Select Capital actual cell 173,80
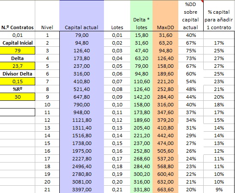The image size is (235, 193). click(x=82, y=58)
